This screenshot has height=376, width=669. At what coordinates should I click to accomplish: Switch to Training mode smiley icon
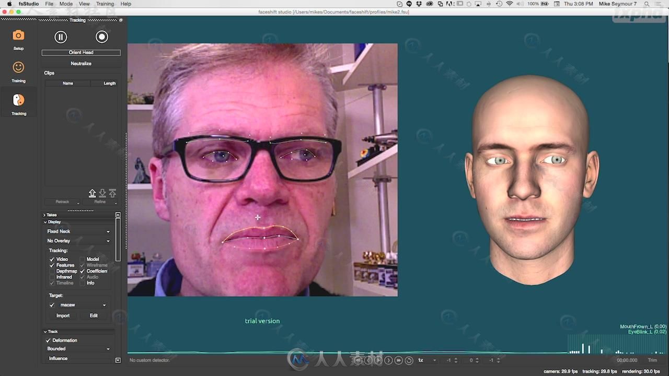18,67
